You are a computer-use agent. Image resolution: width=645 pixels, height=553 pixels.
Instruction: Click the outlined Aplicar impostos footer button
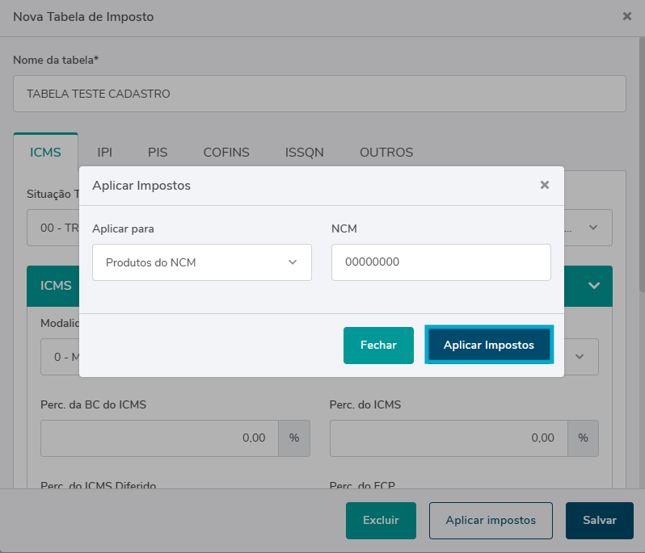click(491, 521)
